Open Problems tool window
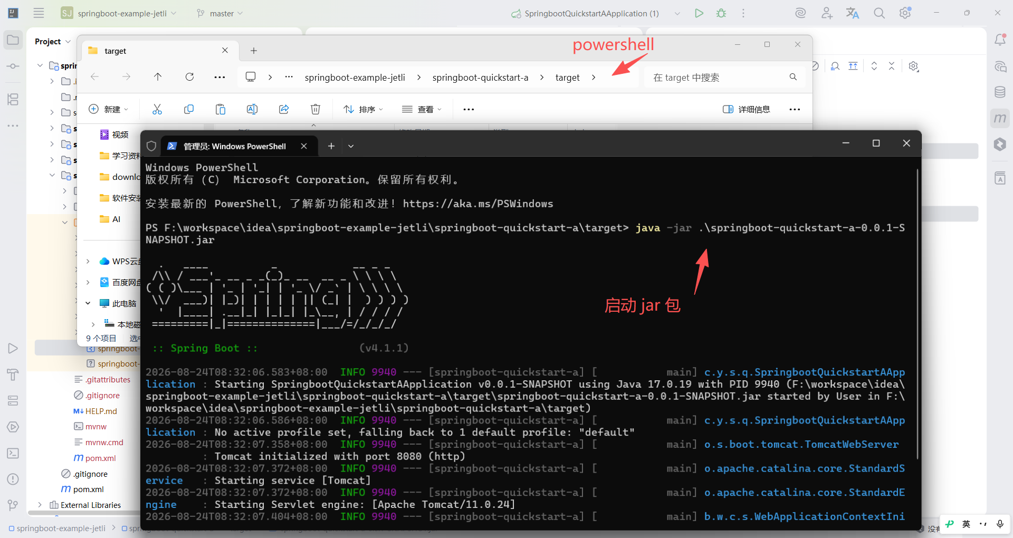The width and height of the screenshot is (1013, 538). tap(13, 479)
